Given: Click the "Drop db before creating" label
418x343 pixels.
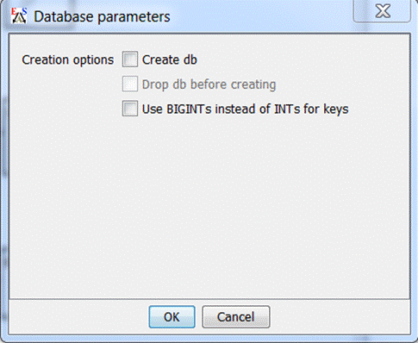Looking at the screenshot, I should coord(209,84).
